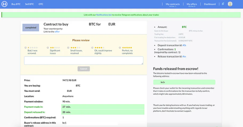Screen dimensions: 243x127
Task: Select the one-star 'Bad, I was screwed' rating
Action: click(x=26, y=48)
